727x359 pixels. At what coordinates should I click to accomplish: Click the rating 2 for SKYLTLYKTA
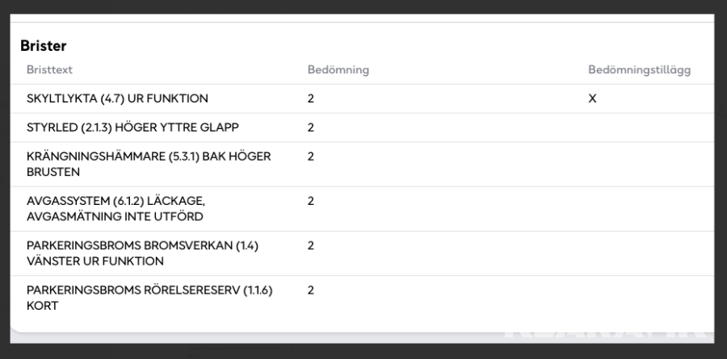(x=311, y=98)
